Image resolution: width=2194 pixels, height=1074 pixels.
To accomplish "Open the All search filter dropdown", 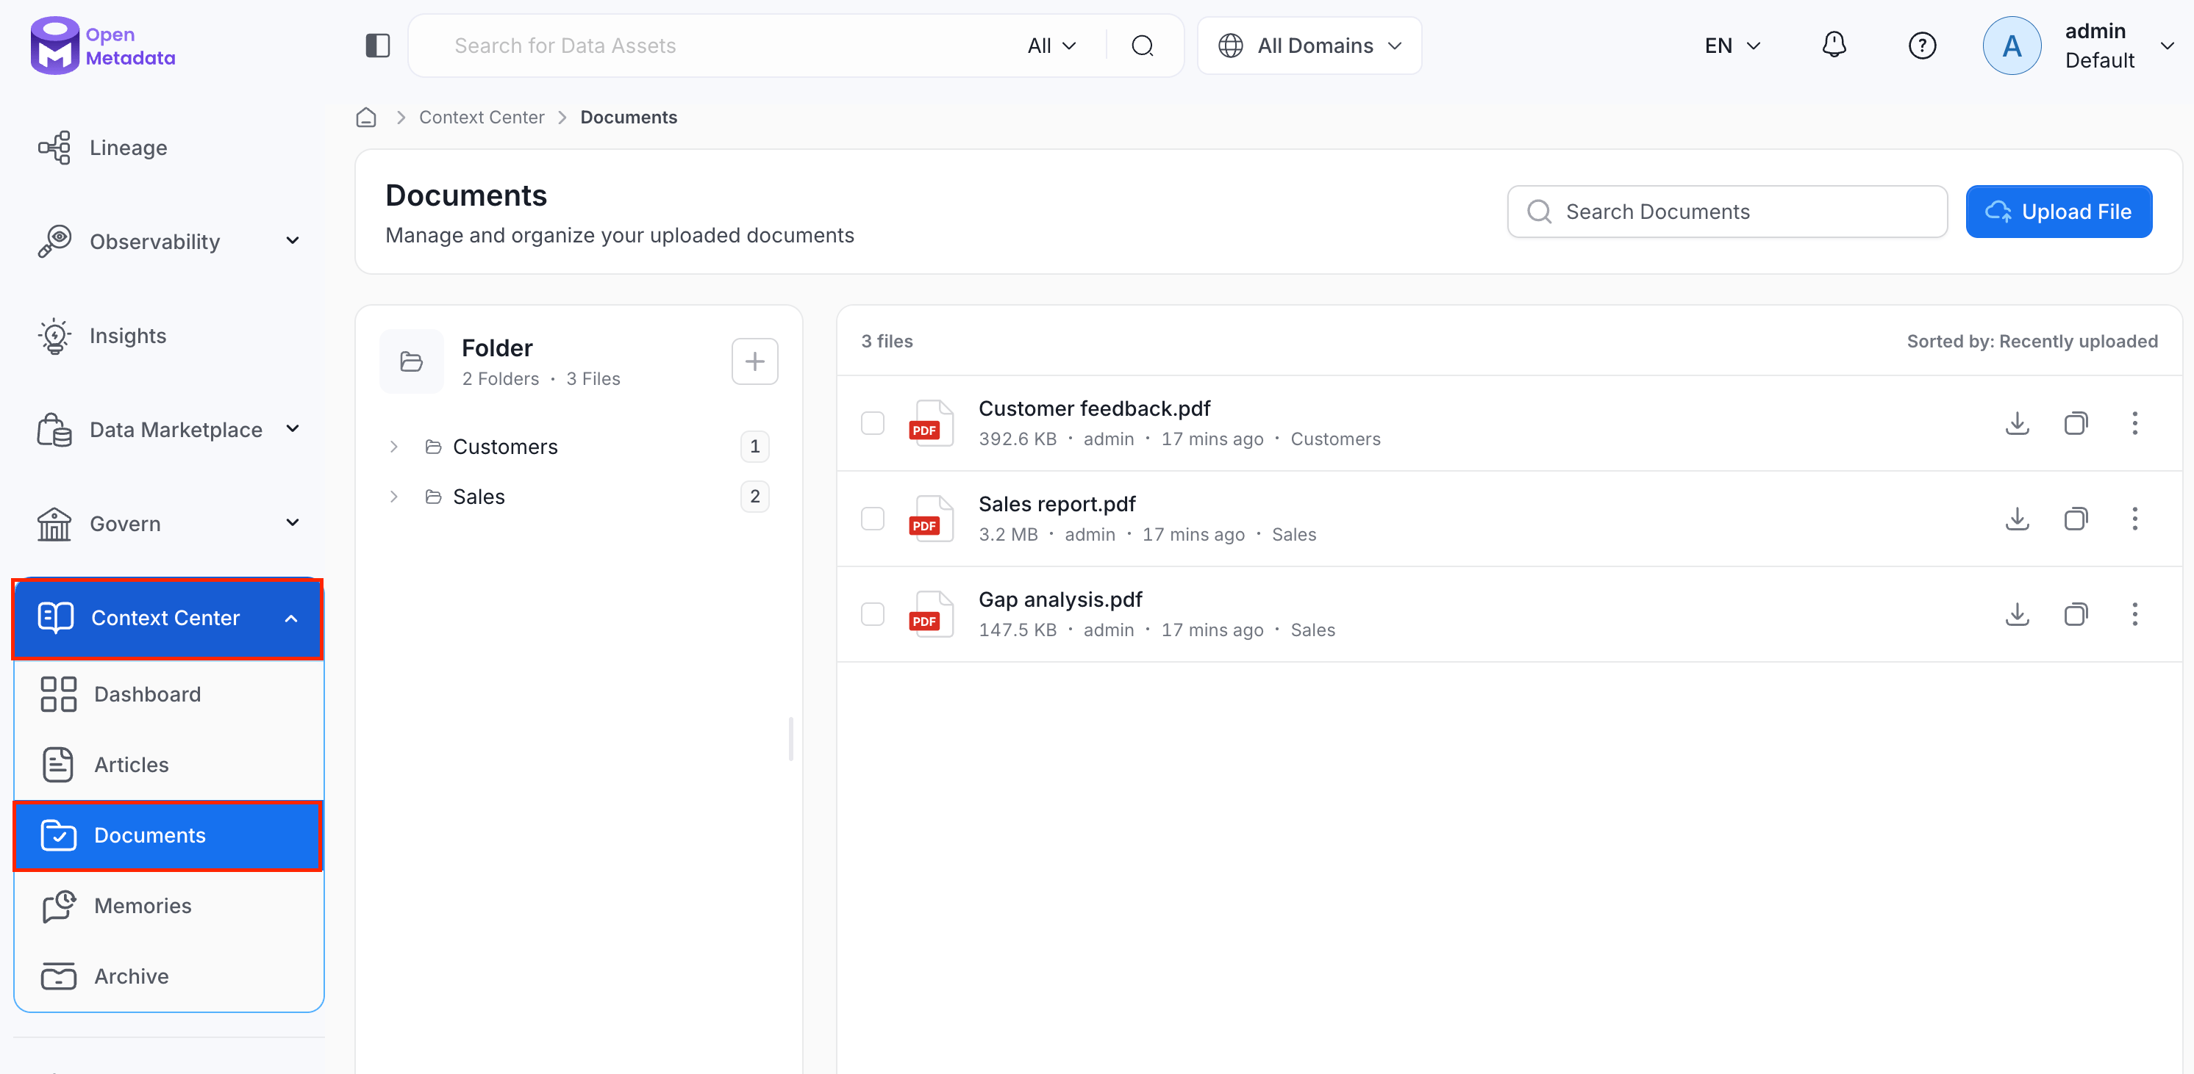I will click(x=1052, y=46).
